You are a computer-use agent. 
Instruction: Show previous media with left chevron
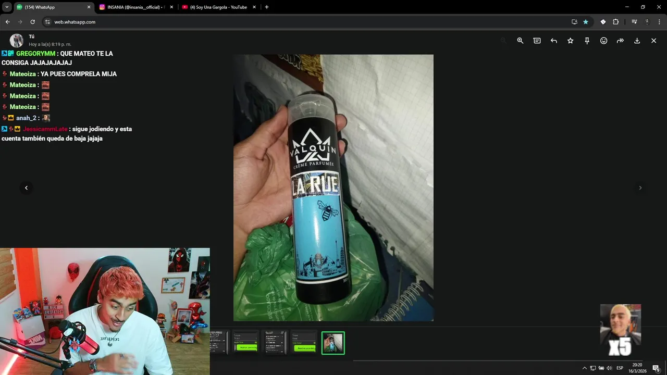26,187
